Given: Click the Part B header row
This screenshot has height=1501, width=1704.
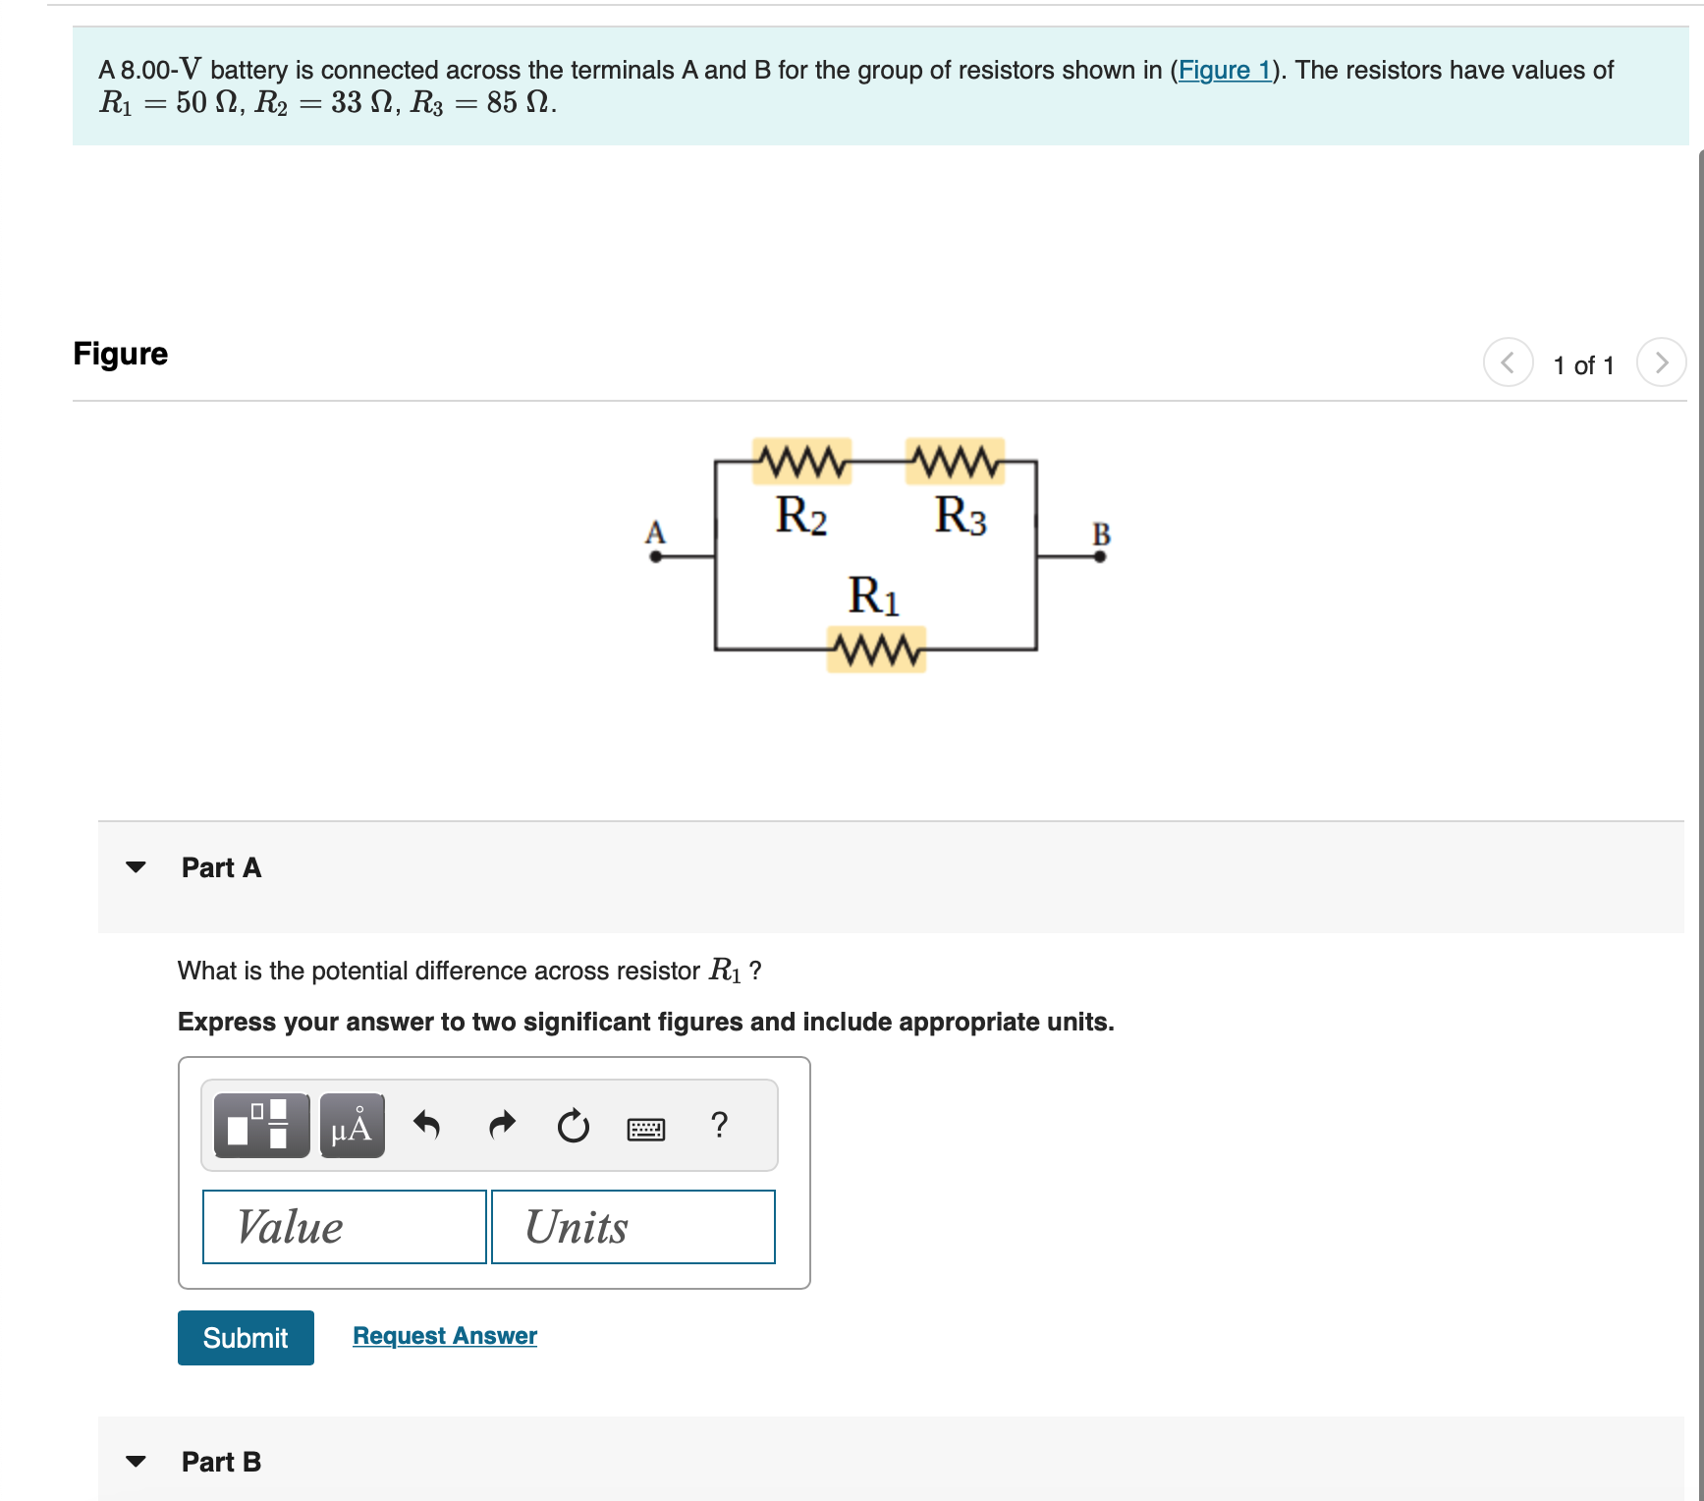Looking at the screenshot, I should [x=220, y=1462].
